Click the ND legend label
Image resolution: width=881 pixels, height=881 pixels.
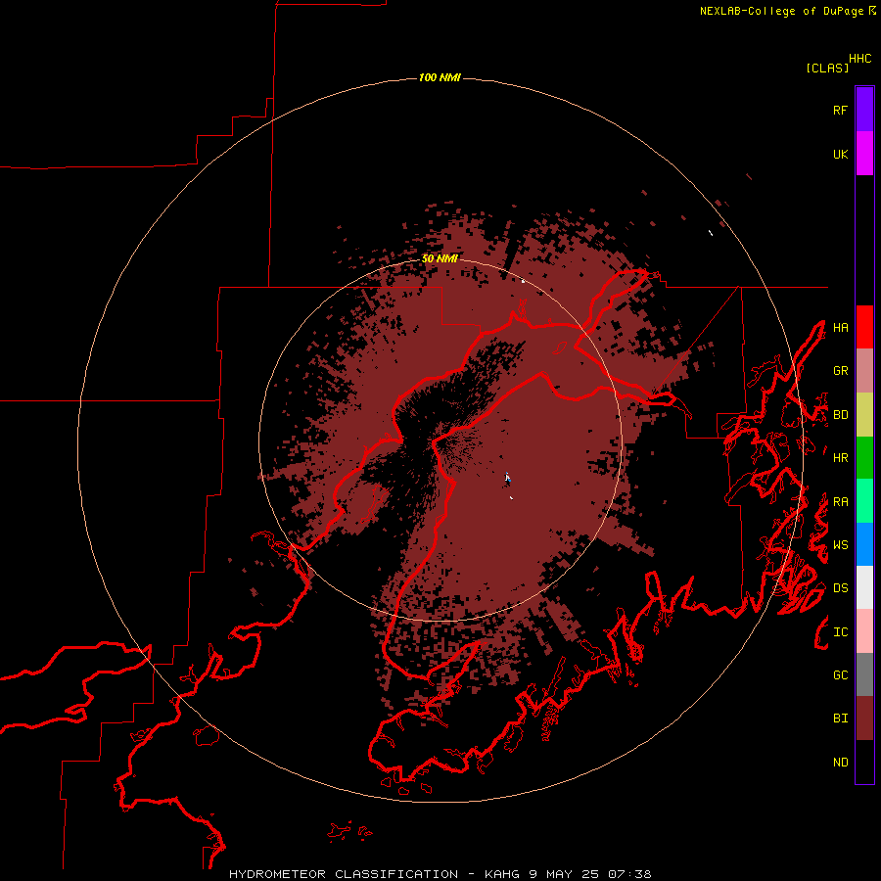point(840,763)
